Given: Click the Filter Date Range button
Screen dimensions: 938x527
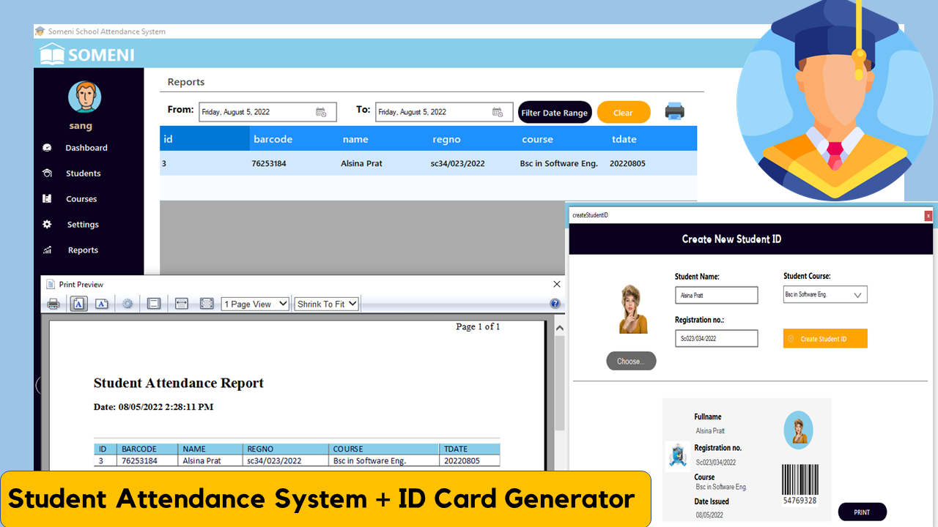Looking at the screenshot, I should pyautogui.click(x=555, y=112).
